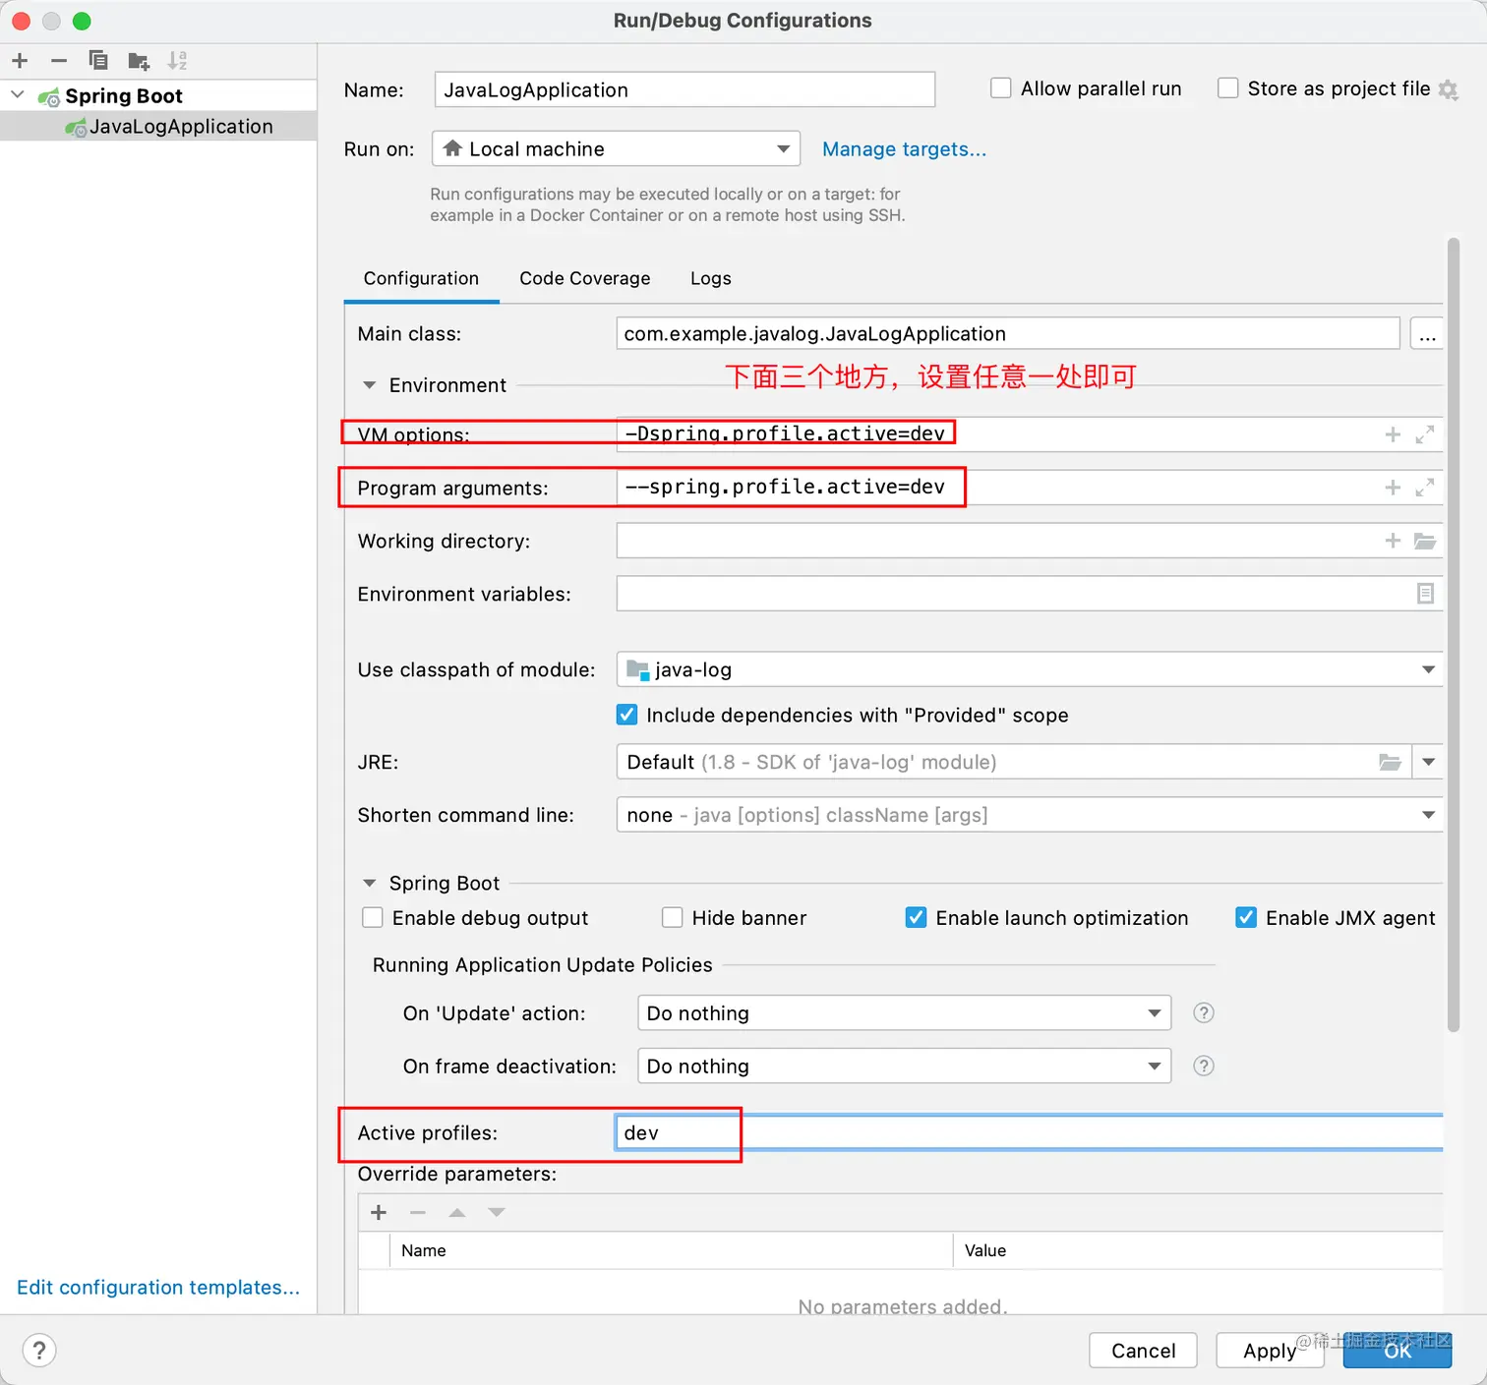The height and width of the screenshot is (1385, 1487).
Task: Edit the Active profiles field
Action: (1030, 1133)
